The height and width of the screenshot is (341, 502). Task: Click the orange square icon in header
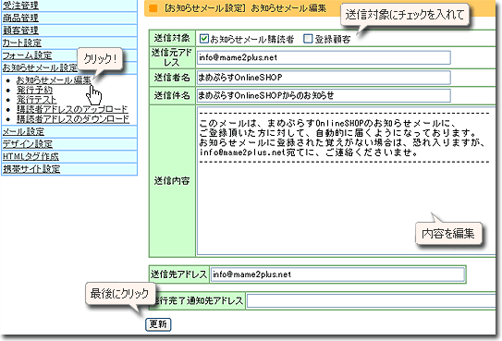[x=153, y=8]
